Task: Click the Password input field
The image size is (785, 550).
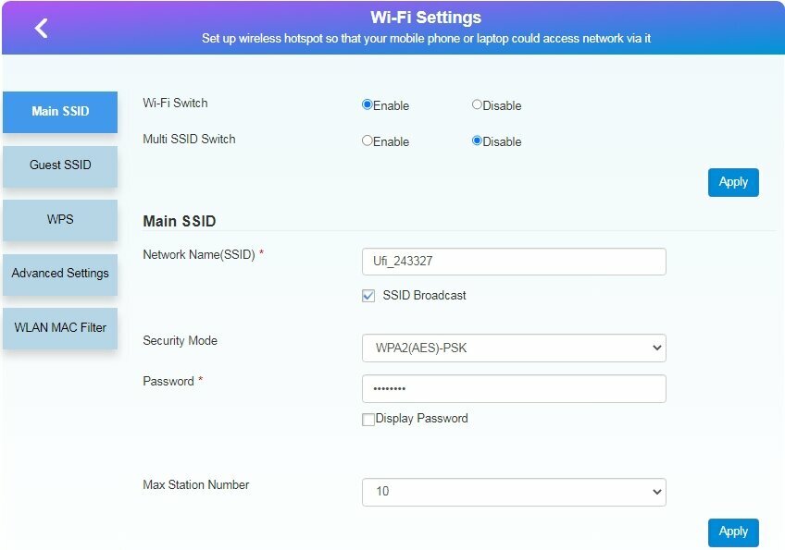Action: pyautogui.click(x=514, y=389)
